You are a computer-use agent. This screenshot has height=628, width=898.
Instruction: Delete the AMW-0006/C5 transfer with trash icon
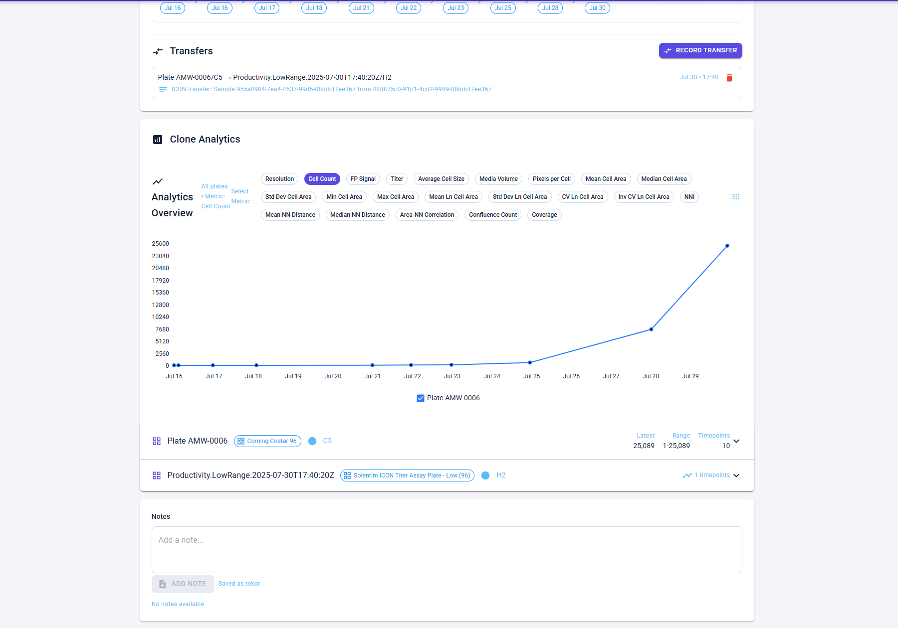729,78
